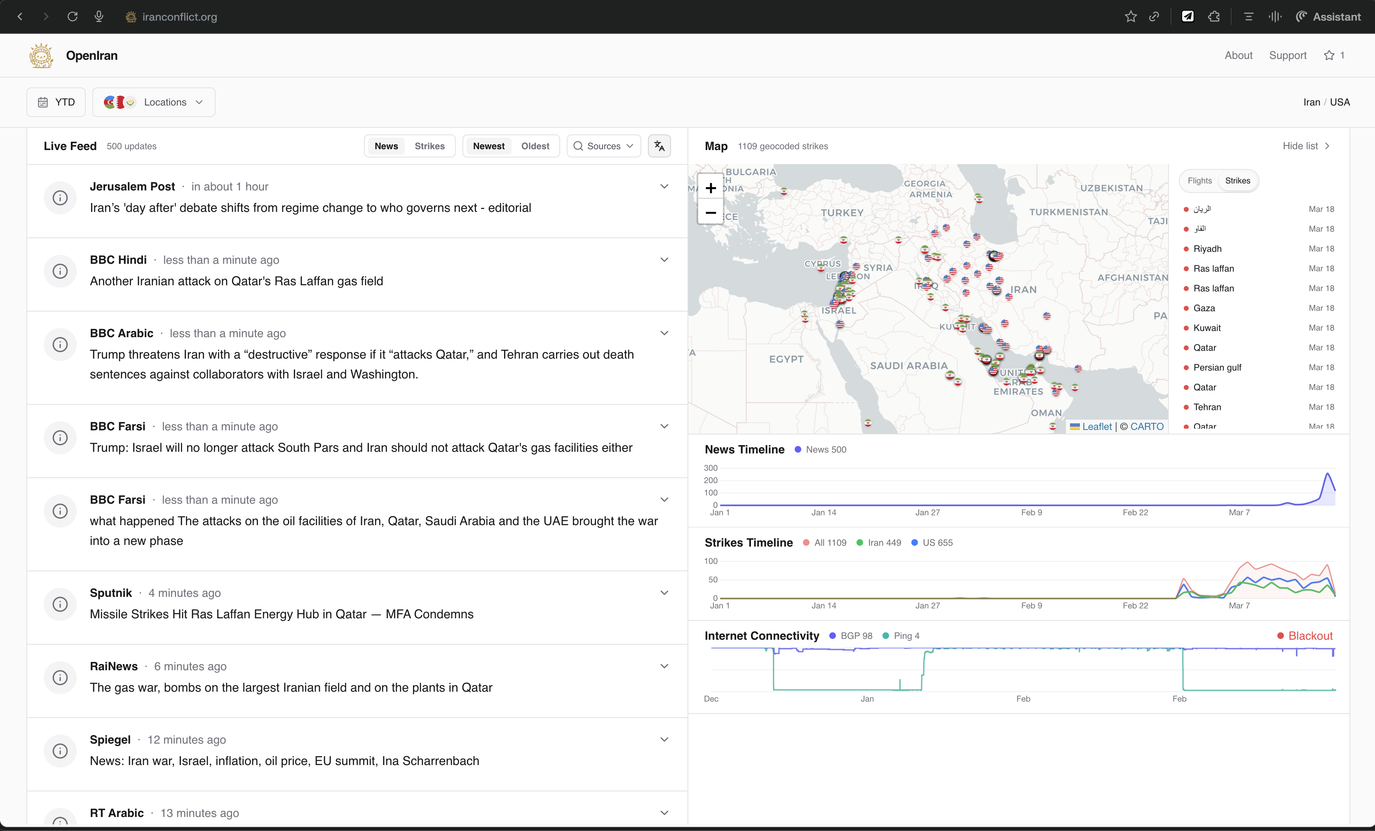Click the Hide list button on the map
The image size is (1375, 831).
click(x=1306, y=146)
